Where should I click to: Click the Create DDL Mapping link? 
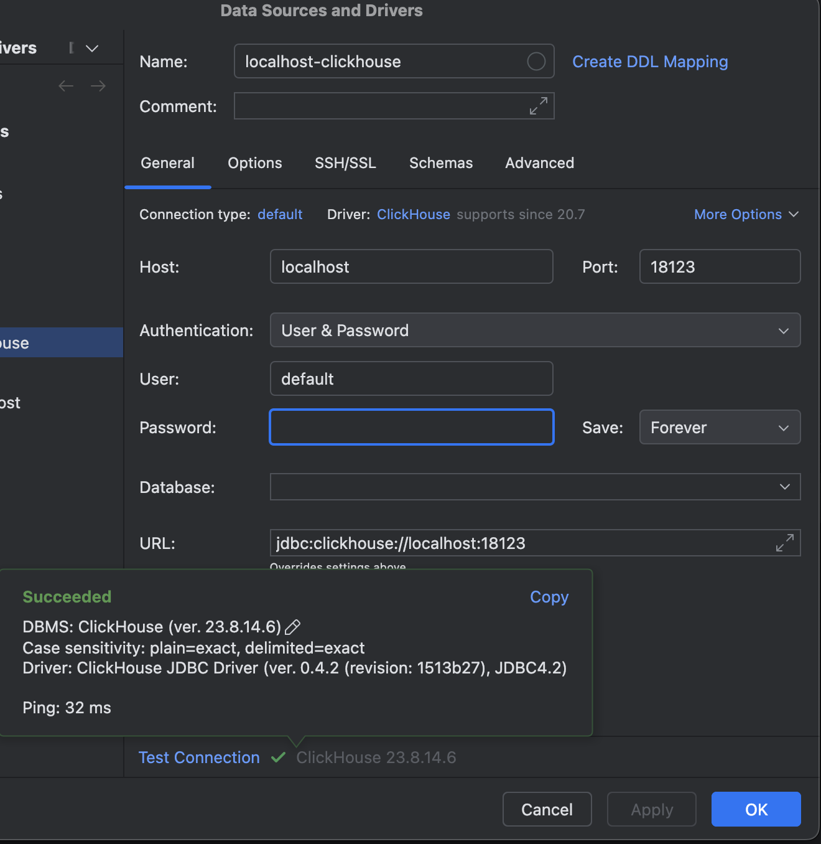click(650, 62)
